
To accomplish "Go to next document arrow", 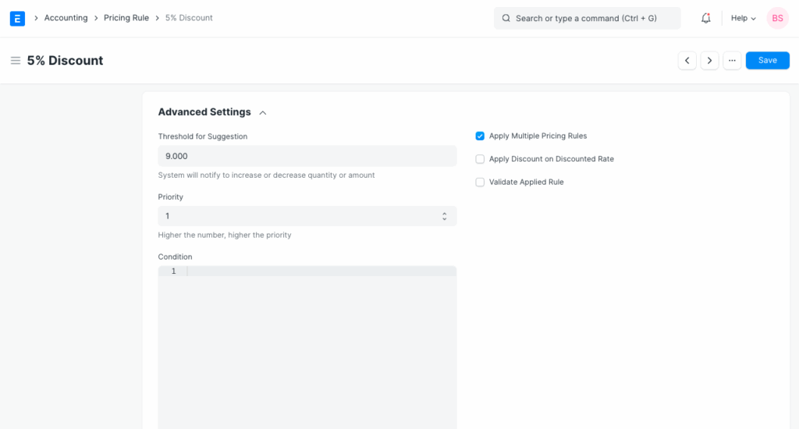I will pyautogui.click(x=709, y=61).
